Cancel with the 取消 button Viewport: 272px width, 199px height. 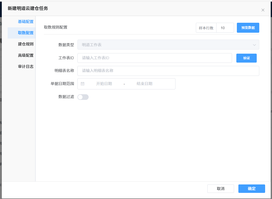click(221, 189)
